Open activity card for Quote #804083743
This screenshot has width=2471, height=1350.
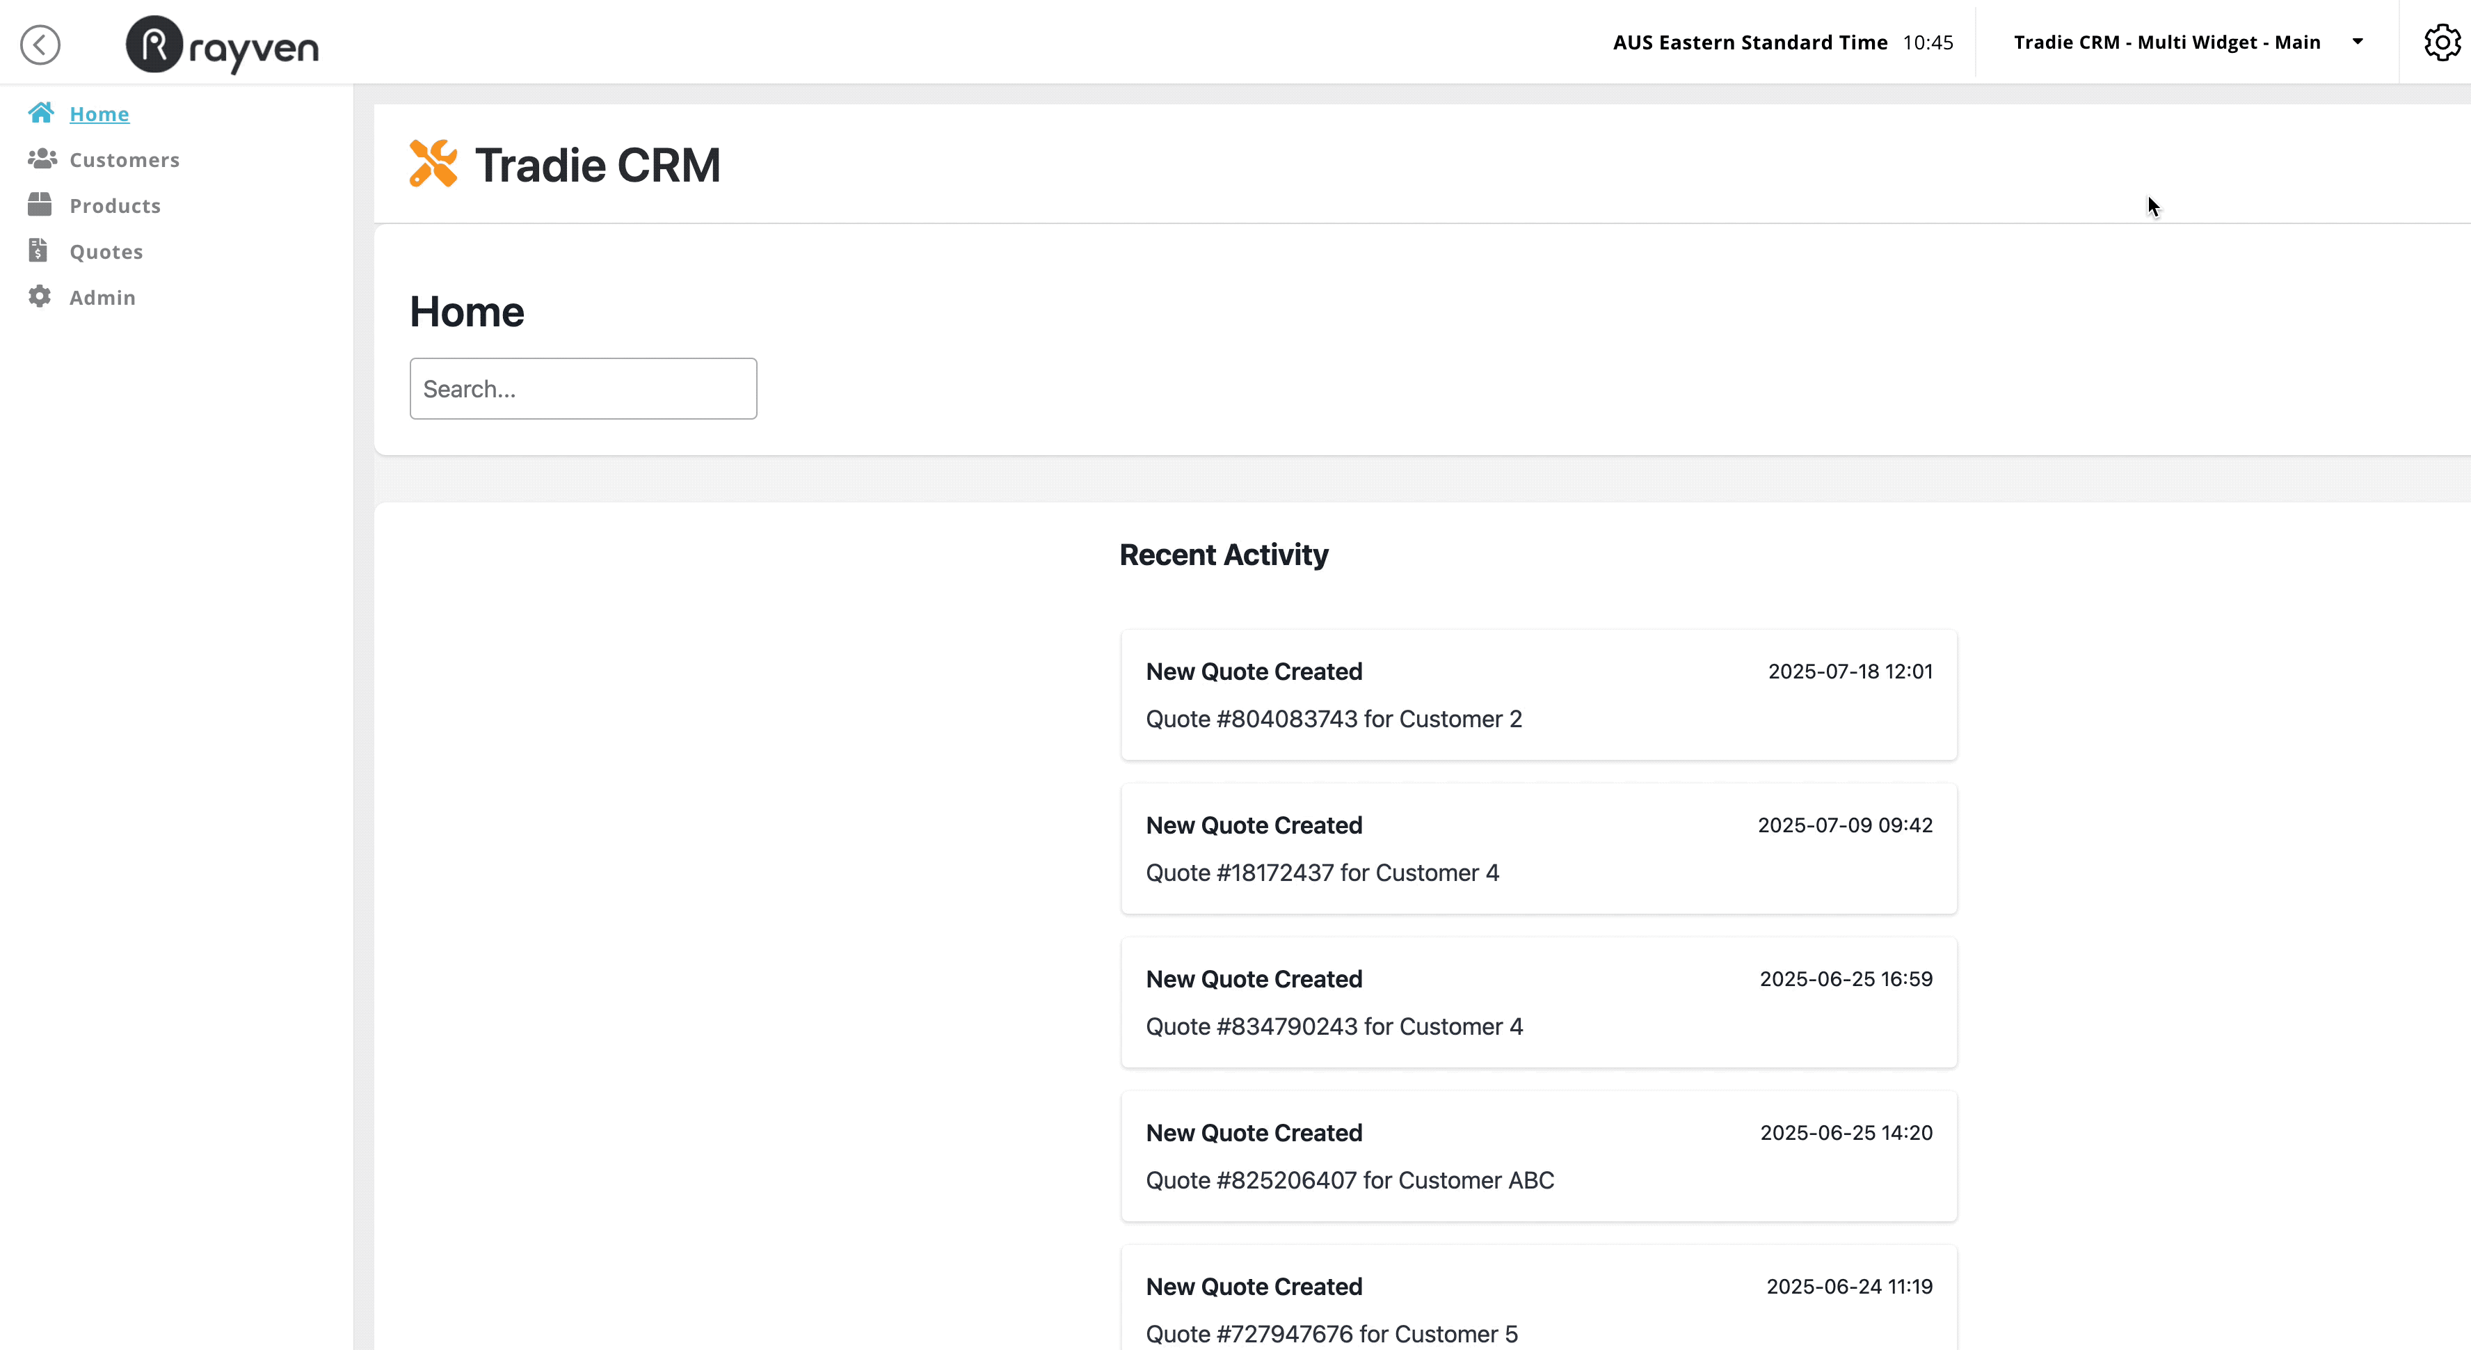1539,694
